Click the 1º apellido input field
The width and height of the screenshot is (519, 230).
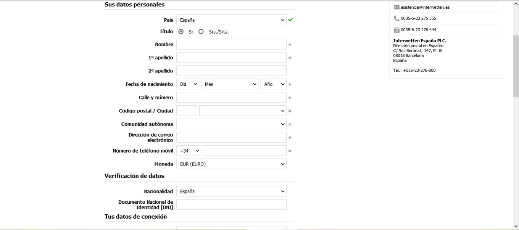tap(231, 58)
